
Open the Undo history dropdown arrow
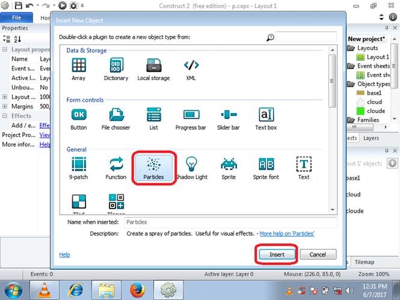point(38,5)
